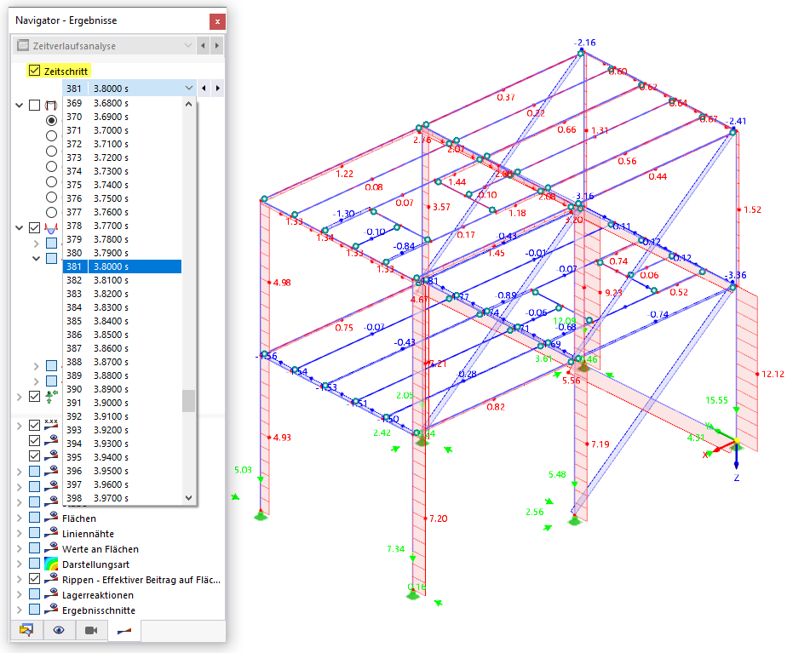Show previous load case next to Zeitverlaufsanalyse
787x653 pixels.
click(203, 46)
